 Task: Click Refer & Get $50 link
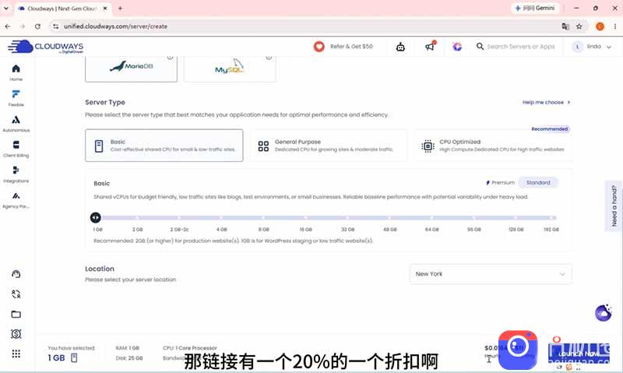tap(351, 47)
